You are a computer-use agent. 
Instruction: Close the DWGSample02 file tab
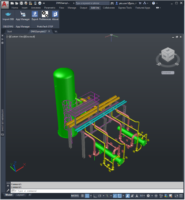click(x=49, y=32)
